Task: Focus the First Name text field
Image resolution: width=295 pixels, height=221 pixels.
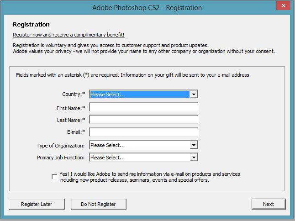Action: [x=143, y=107]
